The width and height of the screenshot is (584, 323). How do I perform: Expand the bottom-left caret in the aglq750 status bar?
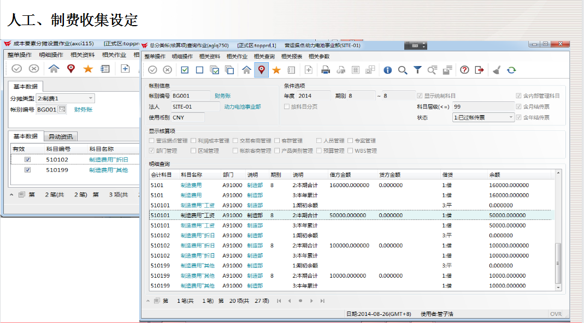[x=148, y=301]
